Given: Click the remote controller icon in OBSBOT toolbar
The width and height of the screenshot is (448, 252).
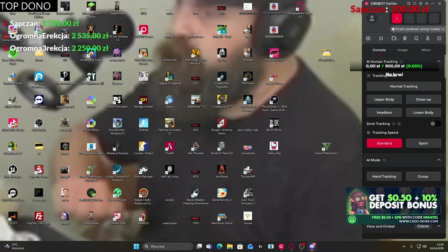Looking at the screenshot, I should [427, 38].
